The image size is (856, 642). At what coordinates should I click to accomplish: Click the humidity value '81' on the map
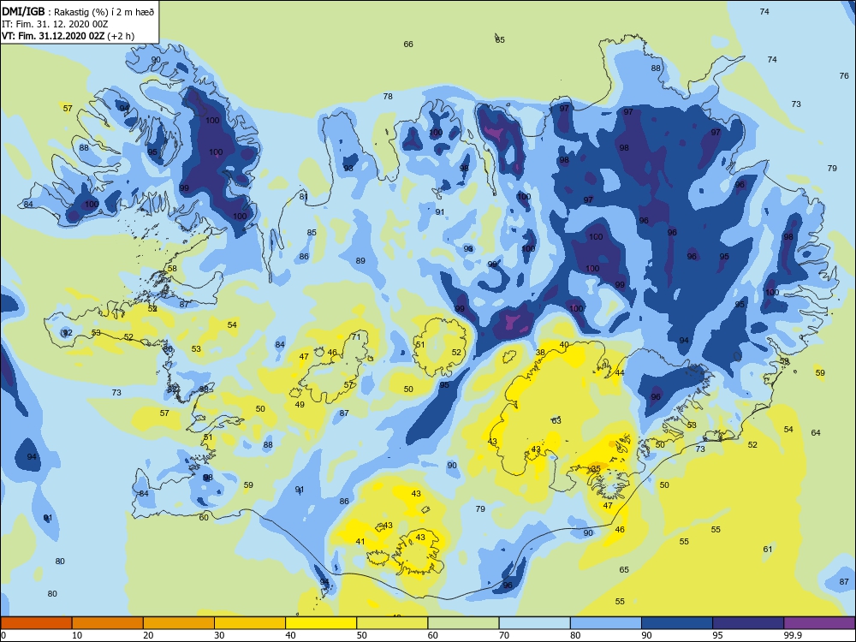point(304,197)
